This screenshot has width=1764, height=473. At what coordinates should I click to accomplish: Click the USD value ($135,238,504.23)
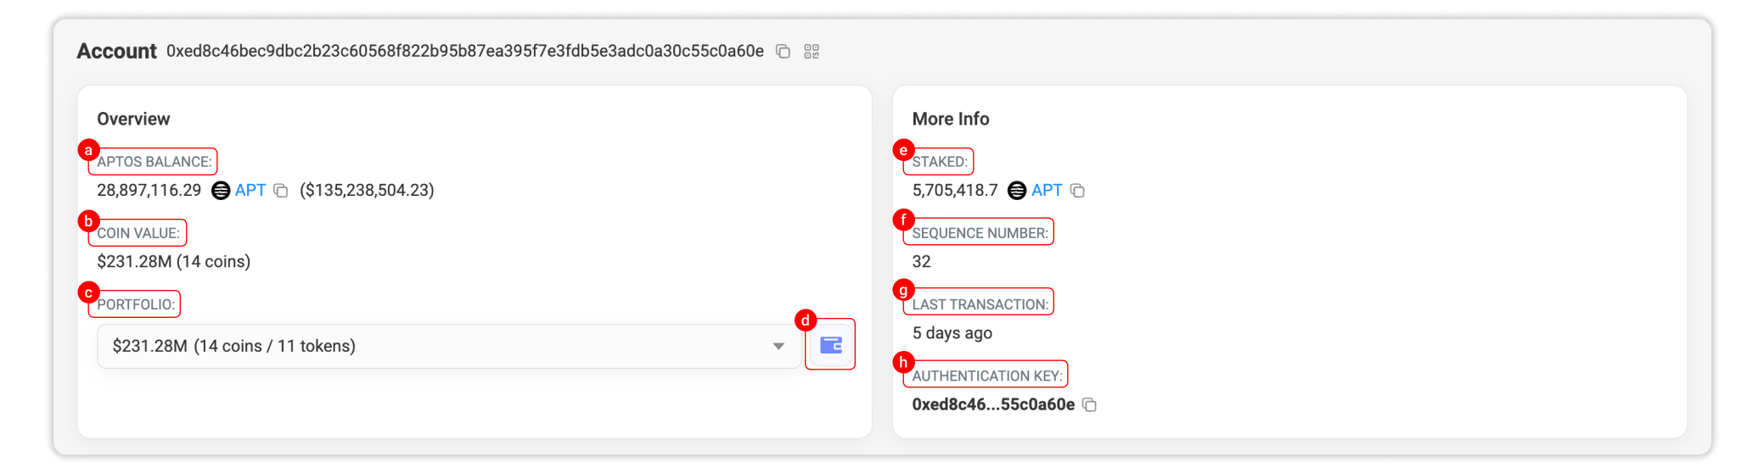pos(367,191)
